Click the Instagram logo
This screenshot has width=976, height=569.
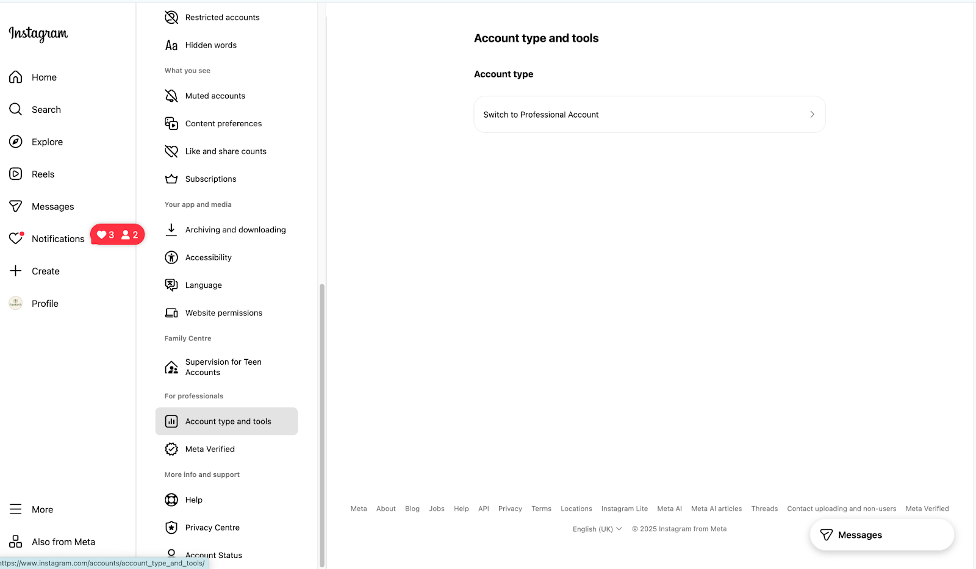[38, 34]
